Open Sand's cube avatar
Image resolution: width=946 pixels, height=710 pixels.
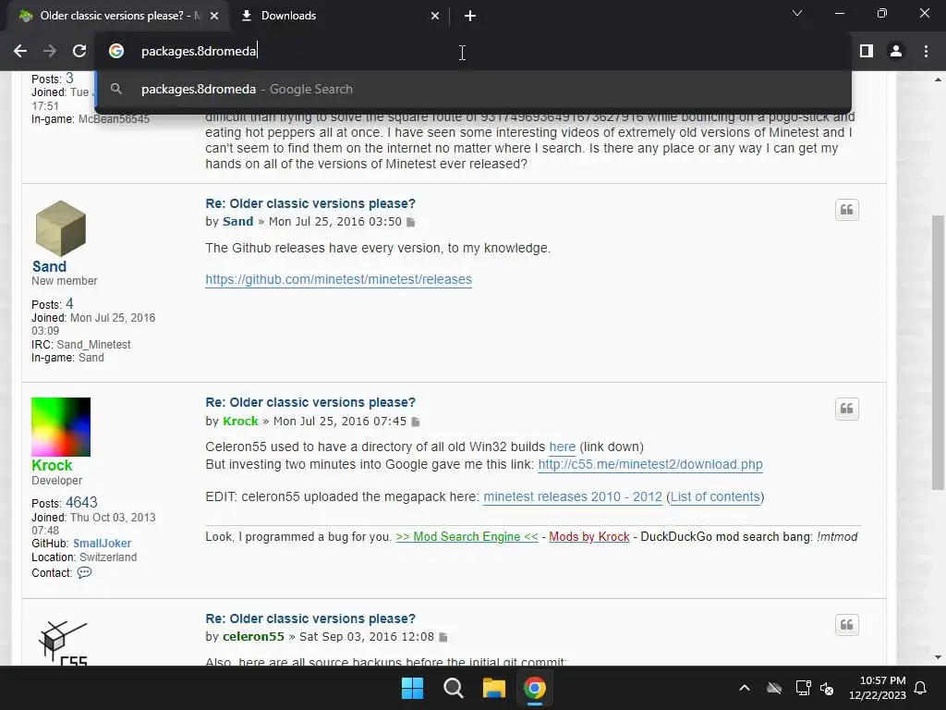tap(60, 228)
